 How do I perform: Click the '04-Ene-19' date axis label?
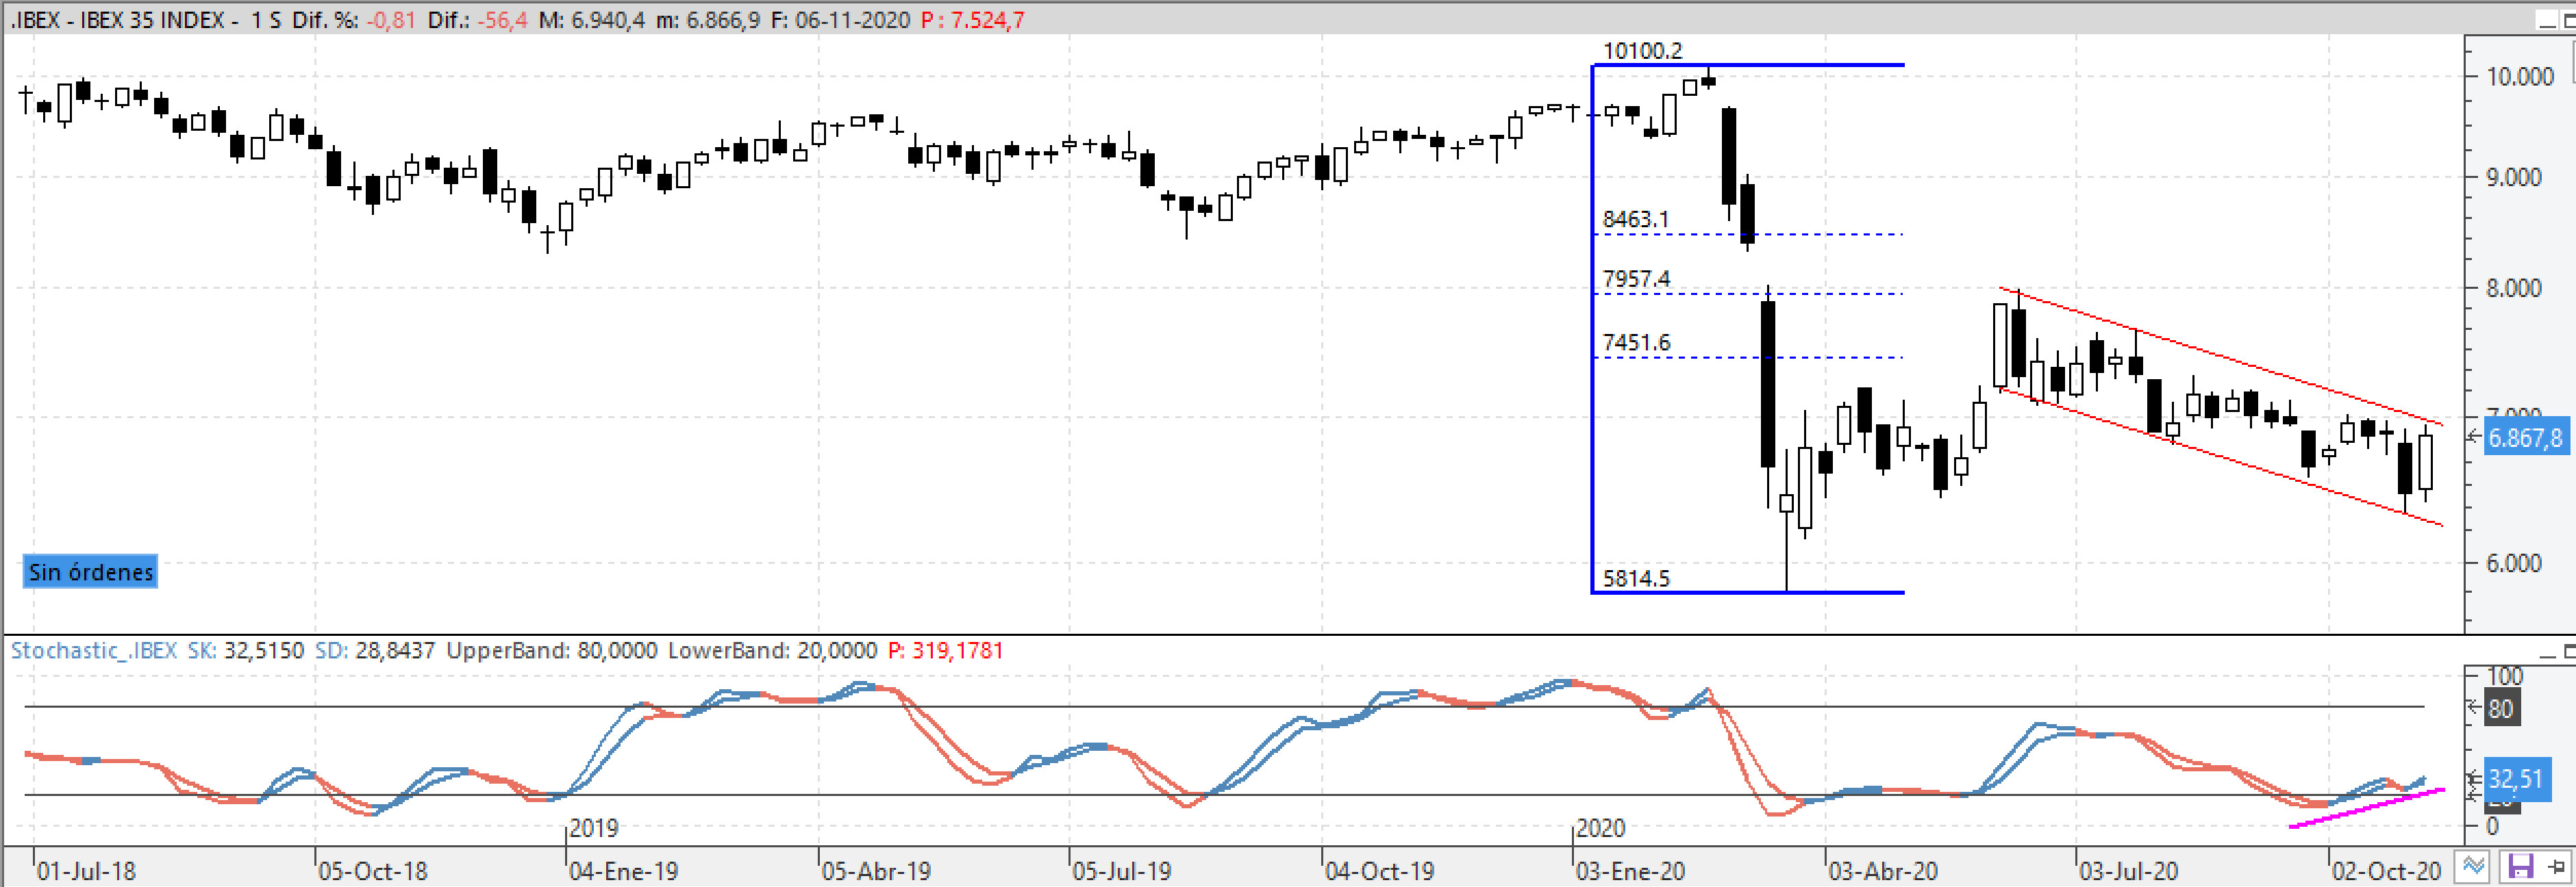(623, 871)
